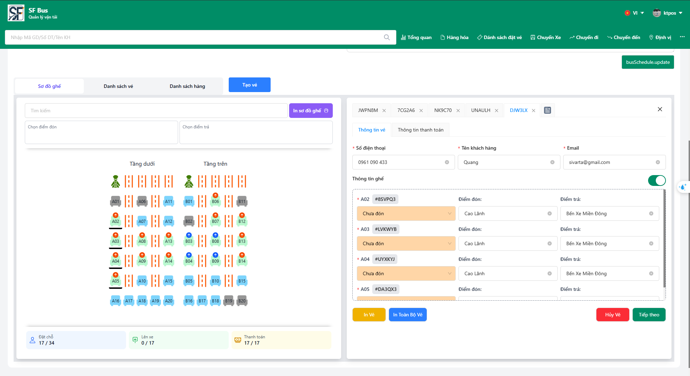Click seat B08 with blue arrow marker
690x376 pixels.
pyautogui.click(x=215, y=240)
